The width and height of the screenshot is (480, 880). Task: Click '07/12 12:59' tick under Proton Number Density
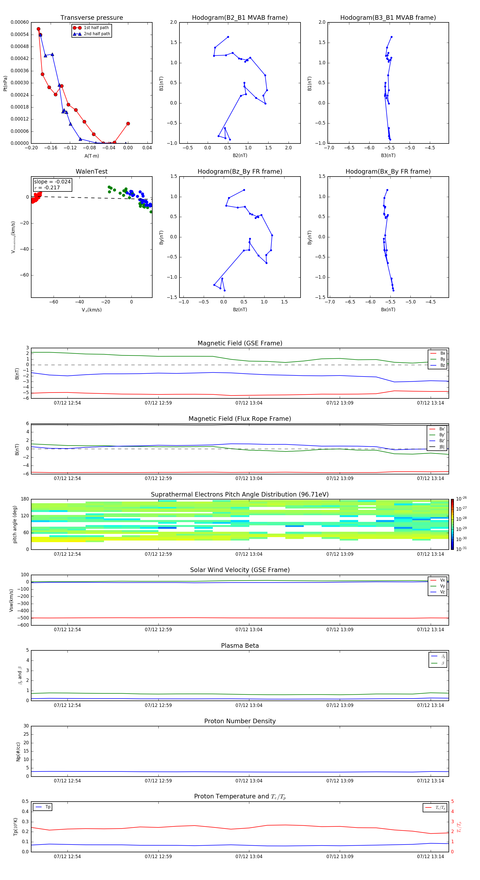[x=158, y=781]
